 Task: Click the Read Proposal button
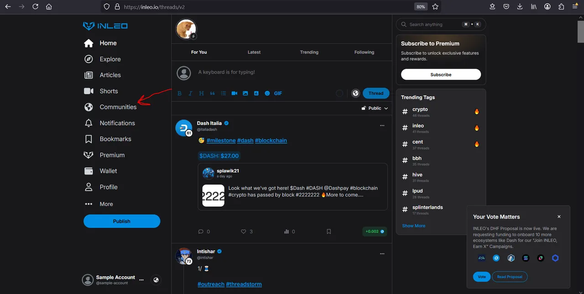pyautogui.click(x=510, y=277)
